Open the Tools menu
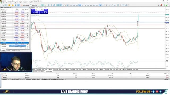170x95 pixels. pyautogui.click(x=21, y=3)
